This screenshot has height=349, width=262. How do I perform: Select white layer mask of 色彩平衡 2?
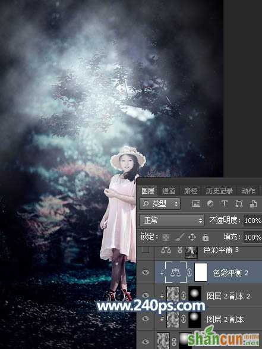tap(201, 272)
